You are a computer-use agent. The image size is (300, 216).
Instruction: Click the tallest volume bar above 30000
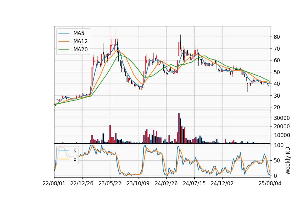coord(179,128)
